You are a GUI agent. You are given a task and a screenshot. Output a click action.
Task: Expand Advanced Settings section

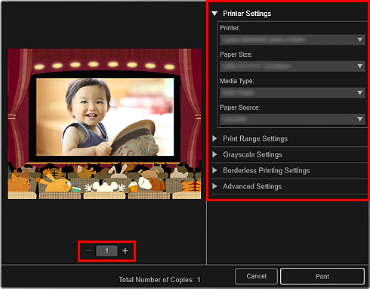tap(214, 186)
